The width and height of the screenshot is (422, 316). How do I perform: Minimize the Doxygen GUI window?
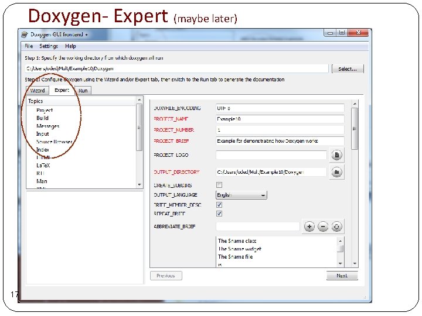pyautogui.click(x=331, y=33)
